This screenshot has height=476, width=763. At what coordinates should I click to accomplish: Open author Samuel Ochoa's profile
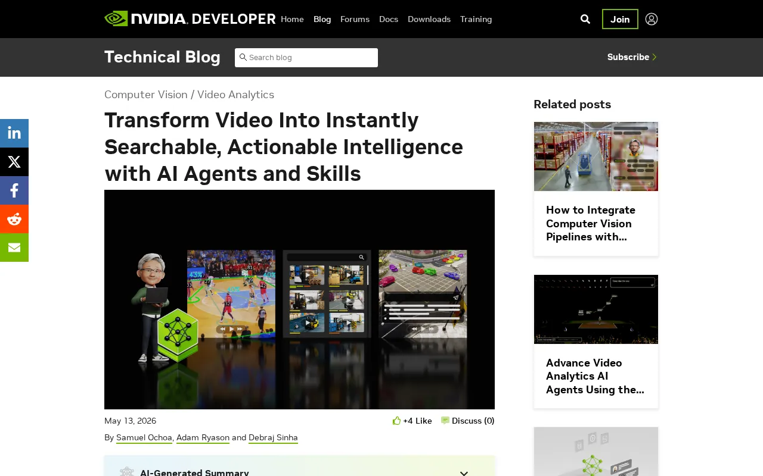pos(144,438)
